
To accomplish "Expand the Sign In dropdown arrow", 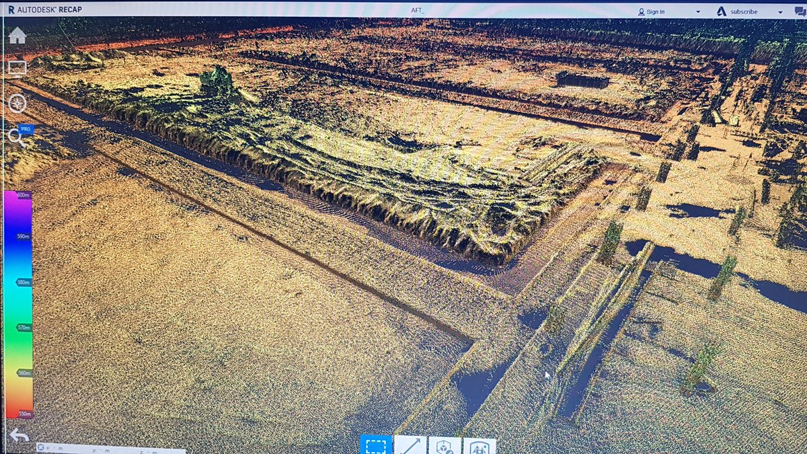I will [698, 12].
